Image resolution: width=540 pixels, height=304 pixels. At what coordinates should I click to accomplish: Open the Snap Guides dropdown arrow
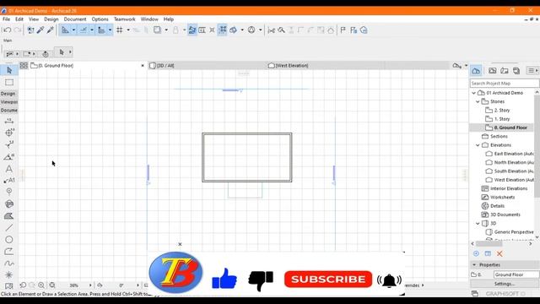(x=92, y=30)
